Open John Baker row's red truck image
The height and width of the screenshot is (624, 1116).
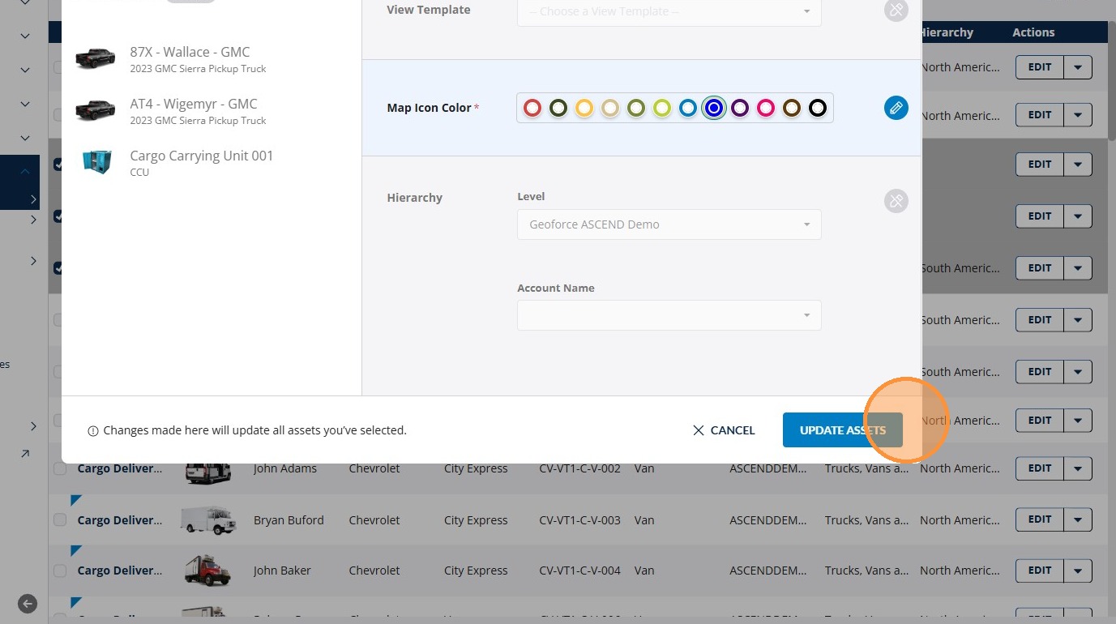(208, 571)
